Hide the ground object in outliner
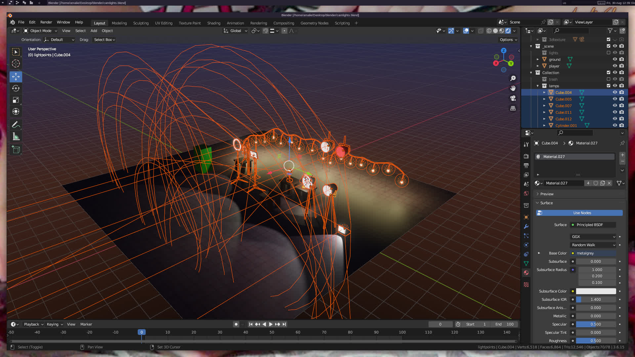This screenshot has width=635, height=357. coord(615,59)
